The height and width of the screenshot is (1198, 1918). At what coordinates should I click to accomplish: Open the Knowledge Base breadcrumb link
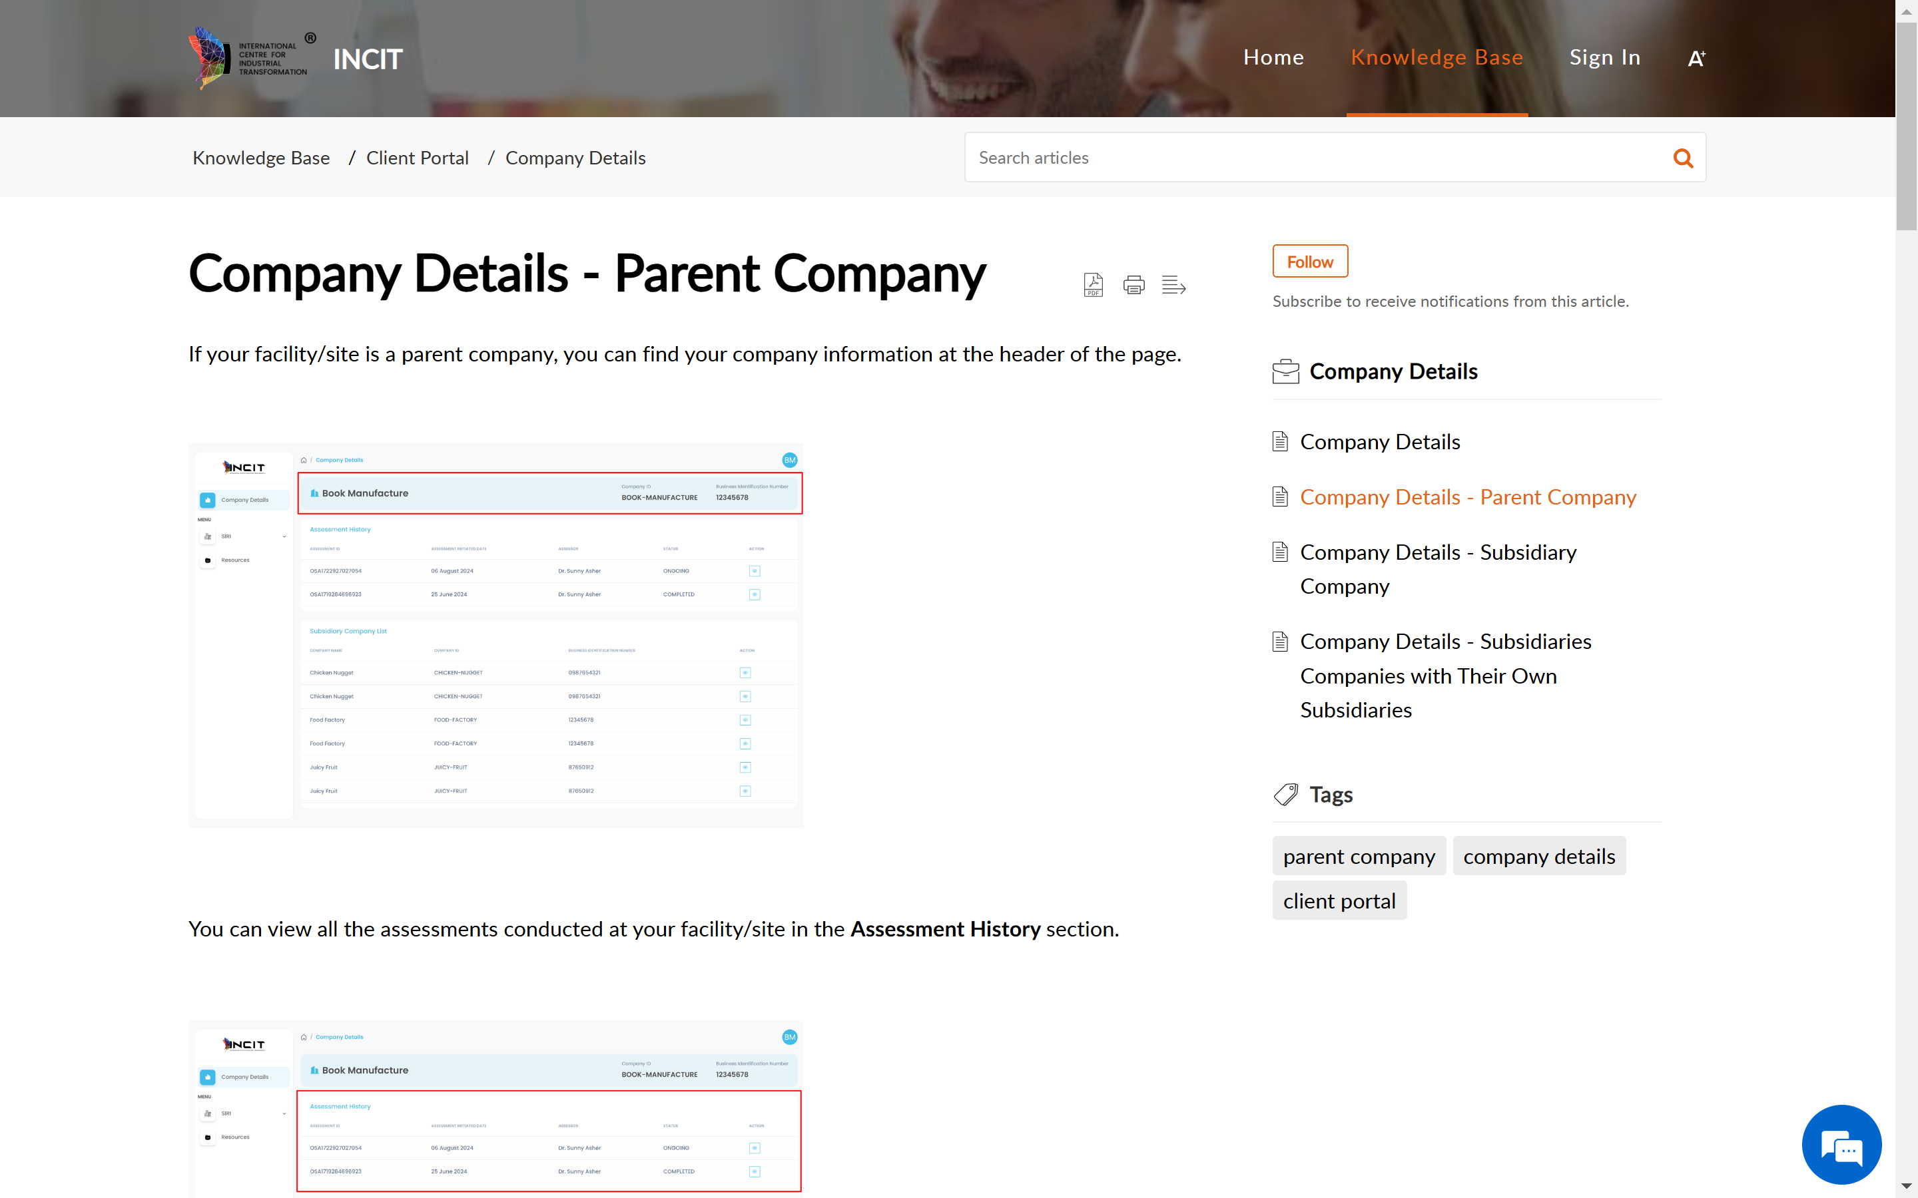tap(261, 158)
